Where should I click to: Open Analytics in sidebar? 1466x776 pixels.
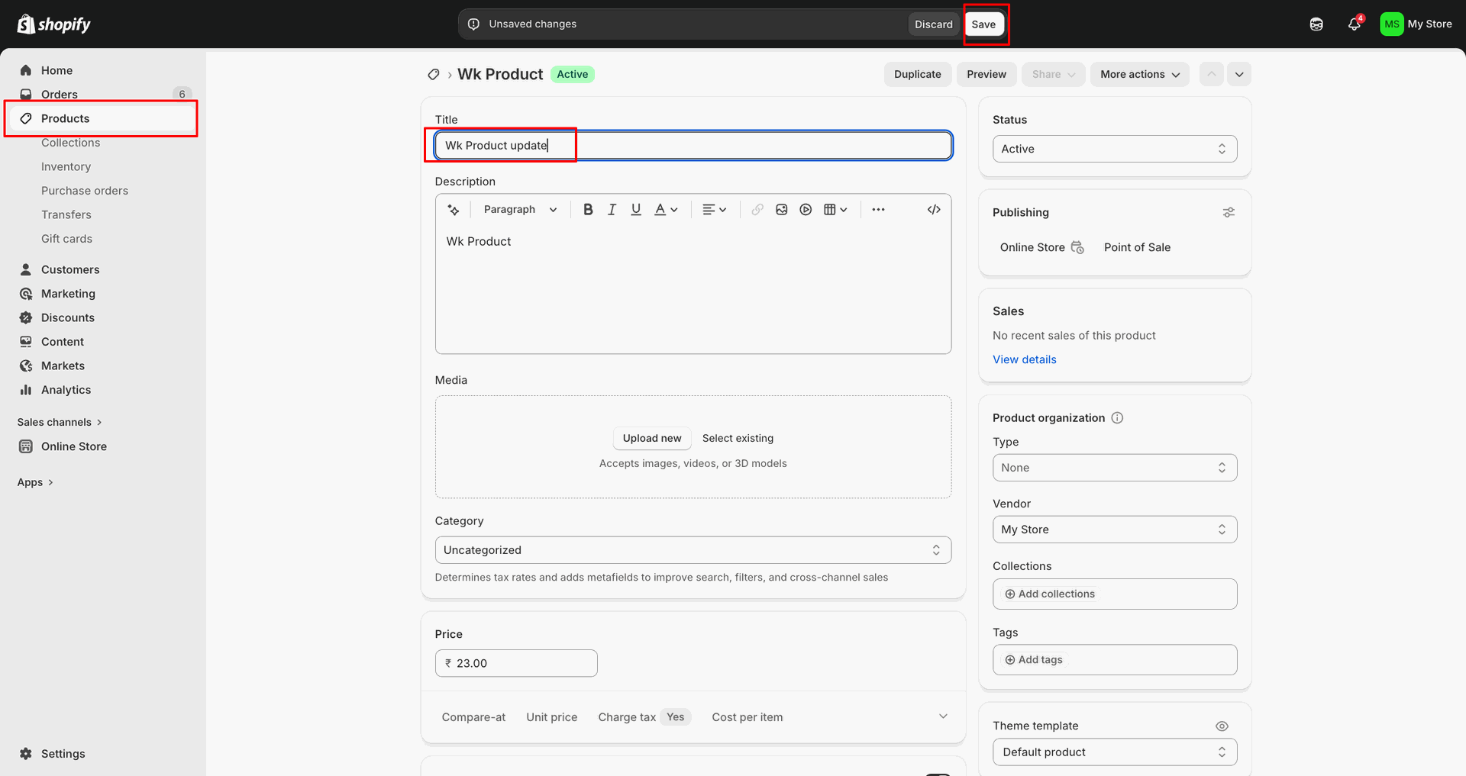click(103, 390)
